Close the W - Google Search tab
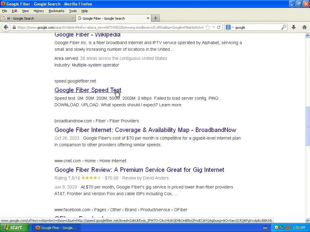The height and width of the screenshot is (232, 310). click(x=72, y=18)
